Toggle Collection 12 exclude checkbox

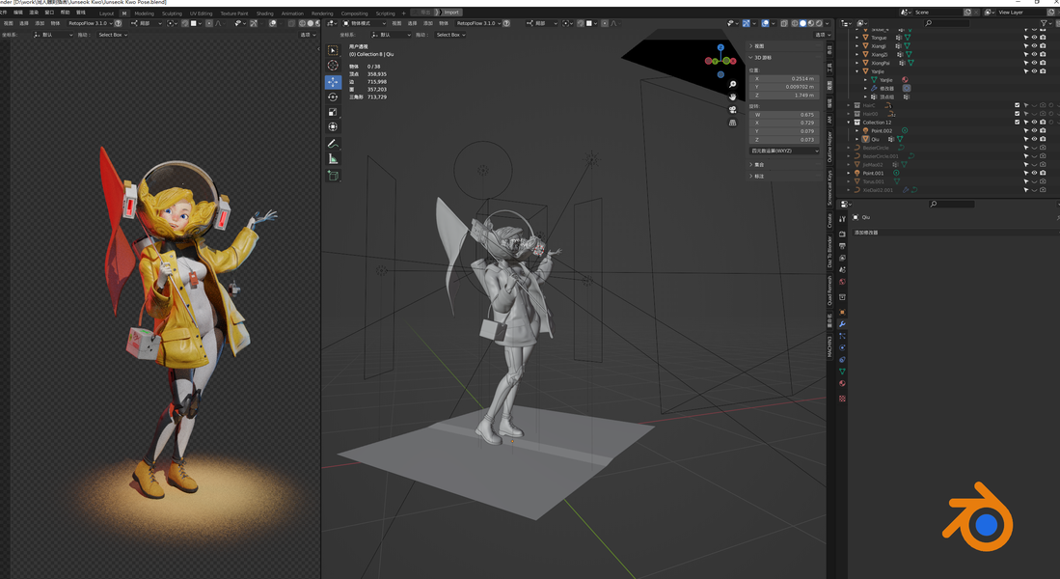(1018, 123)
